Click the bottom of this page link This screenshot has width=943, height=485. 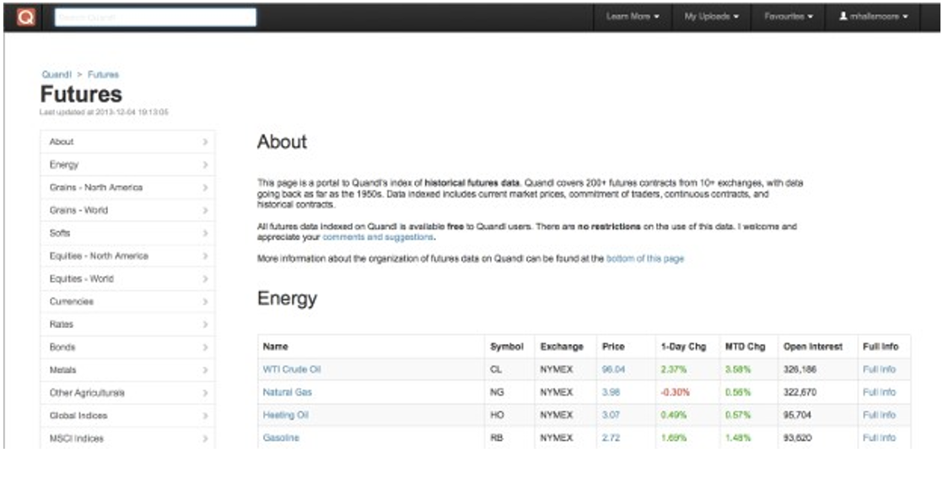coord(645,259)
